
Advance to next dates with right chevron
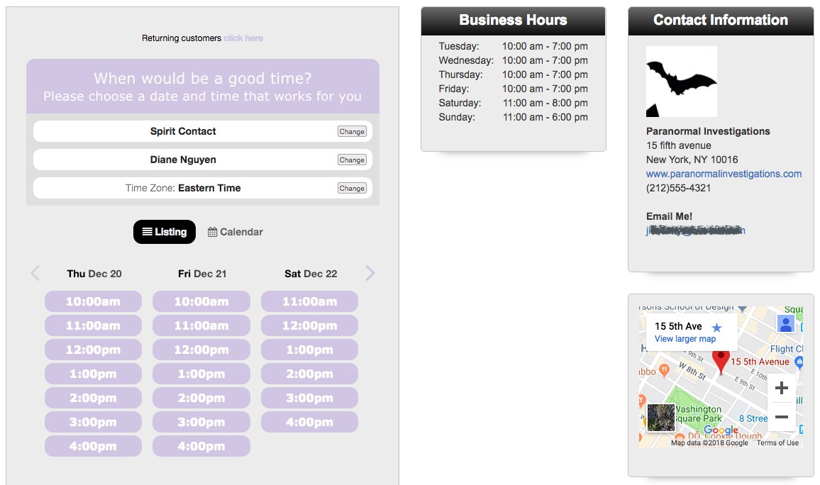coord(370,274)
